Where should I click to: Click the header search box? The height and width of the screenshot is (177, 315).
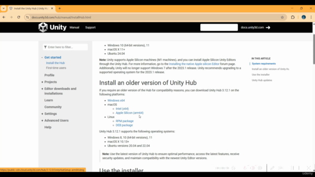tap(219, 28)
